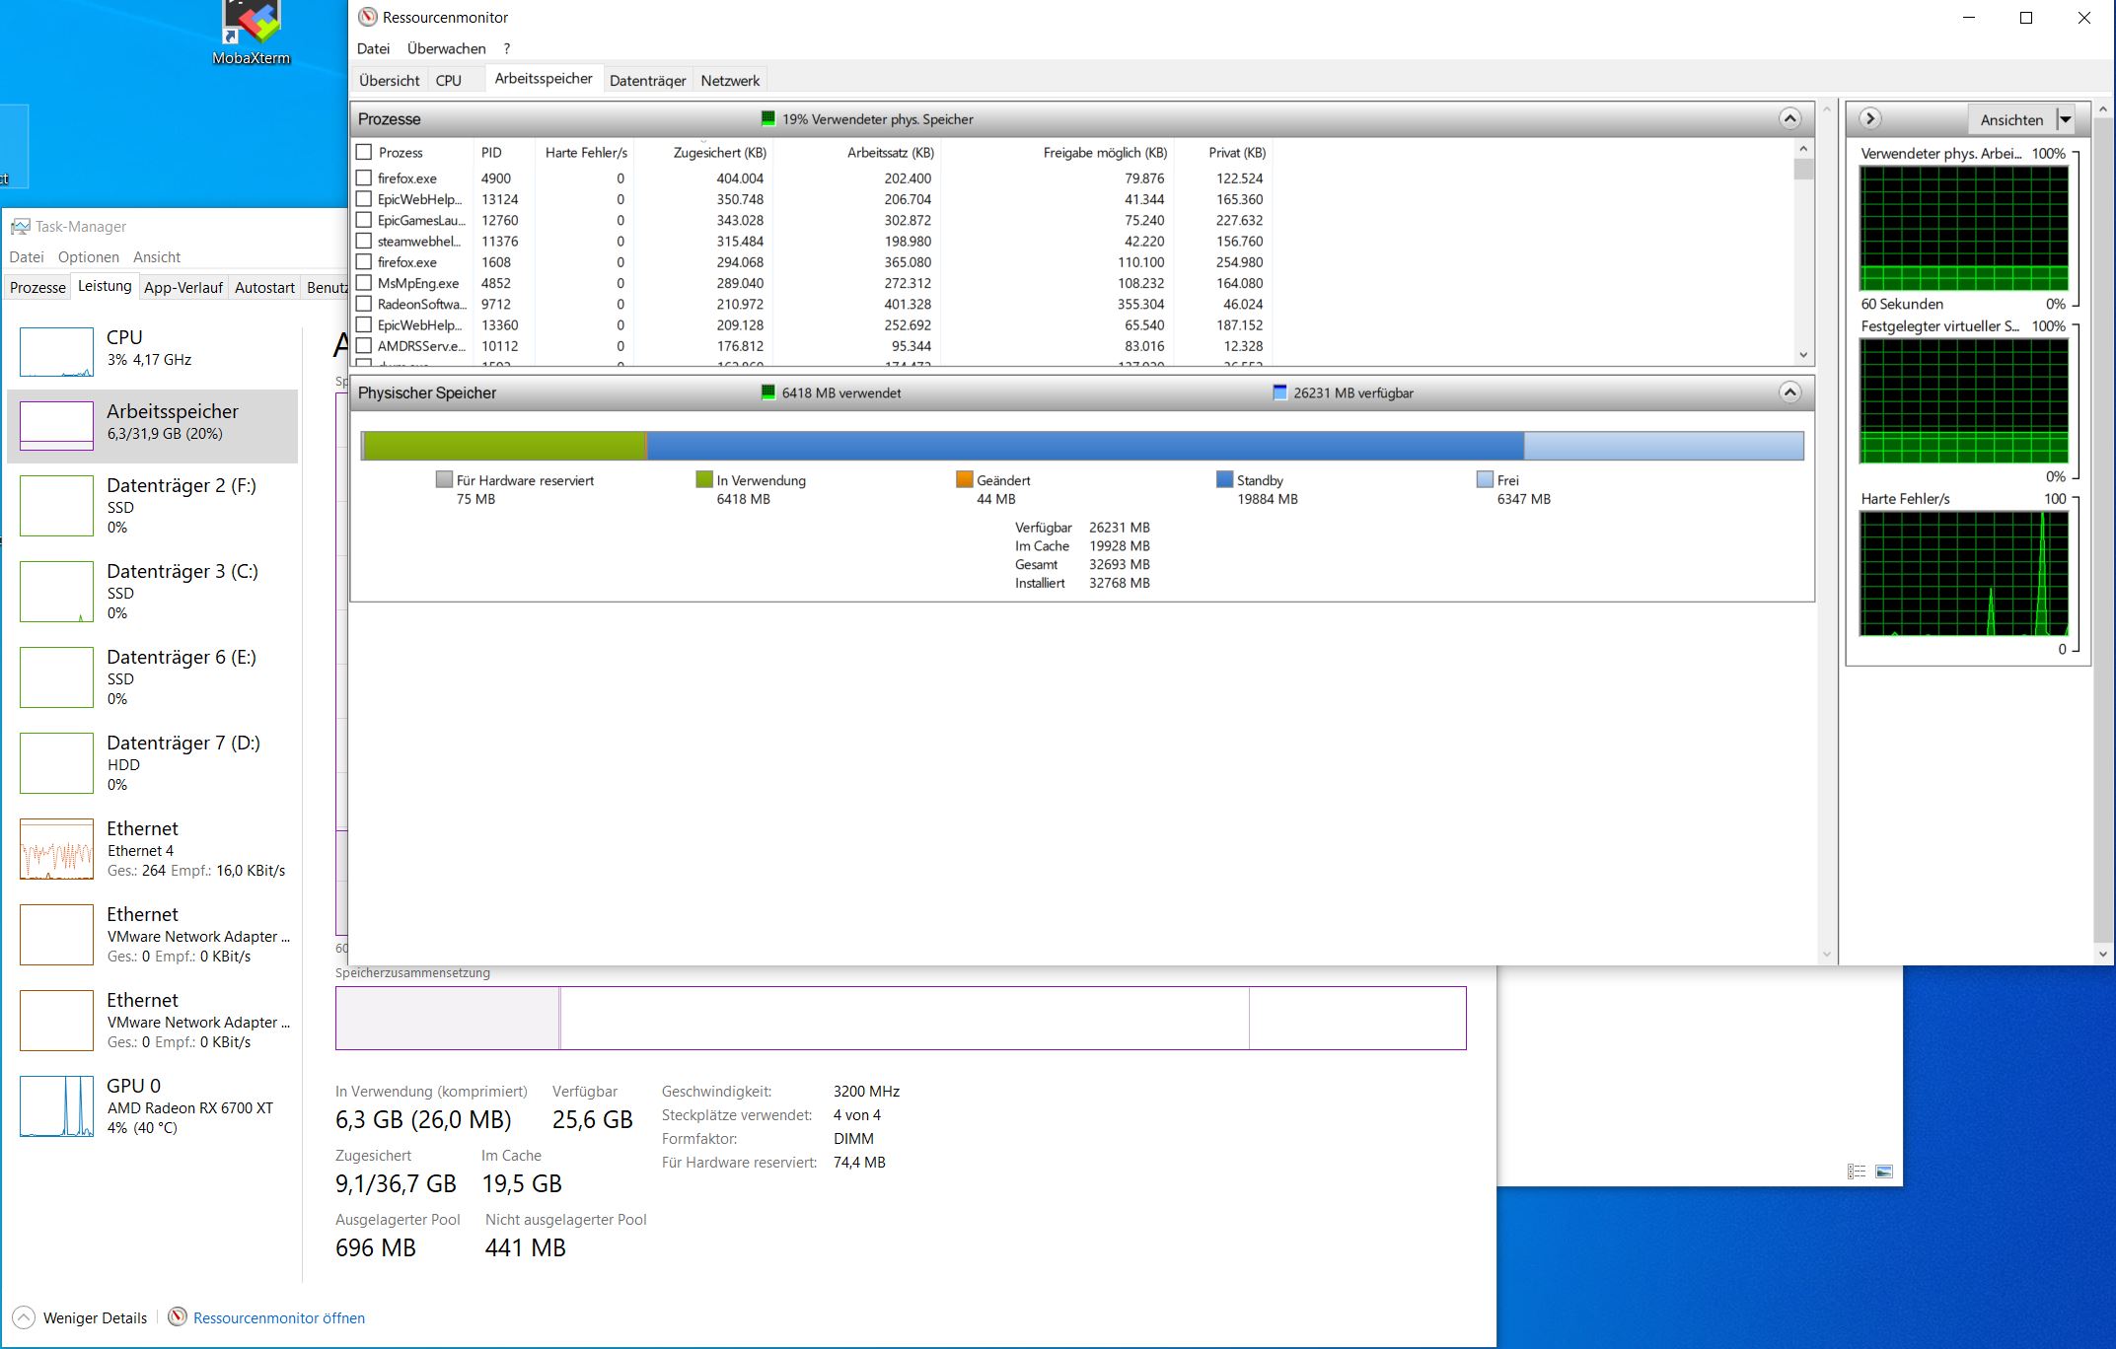Sort by Zugesichert (KB) column header
The image size is (2116, 1349).
pos(719,152)
